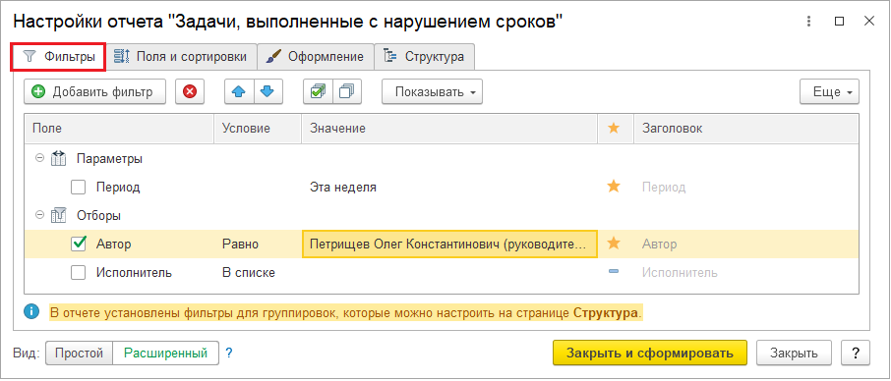The height and width of the screenshot is (381, 891).
Task: Click the Закрыть button
Action: [x=794, y=354]
